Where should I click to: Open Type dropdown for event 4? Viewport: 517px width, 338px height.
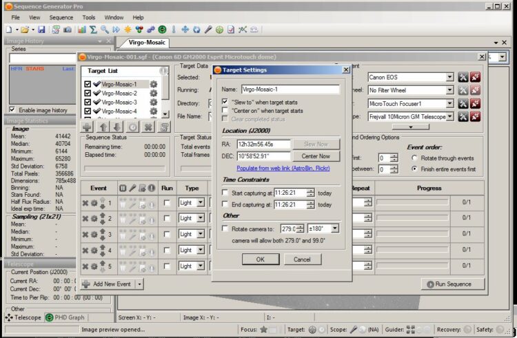pos(201,250)
